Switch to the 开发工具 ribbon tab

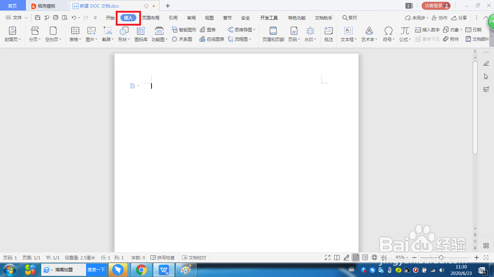pyautogui.click(x=269, y=18)
